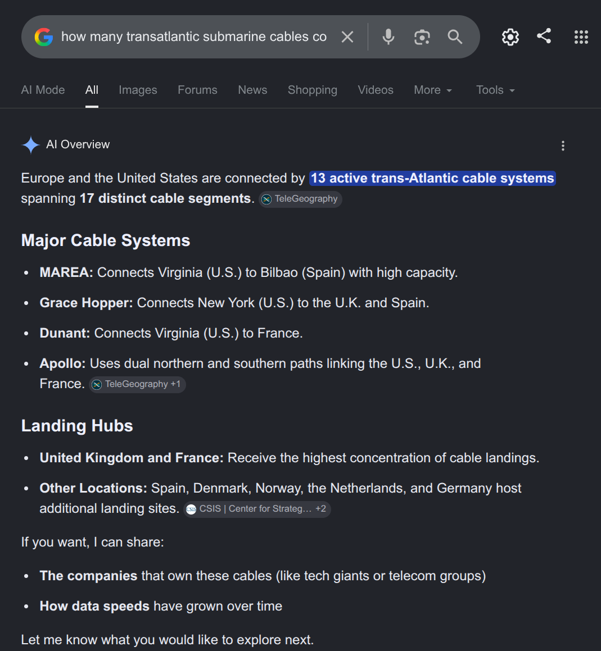Click the 'AI Overview' label

click(78, 144)
